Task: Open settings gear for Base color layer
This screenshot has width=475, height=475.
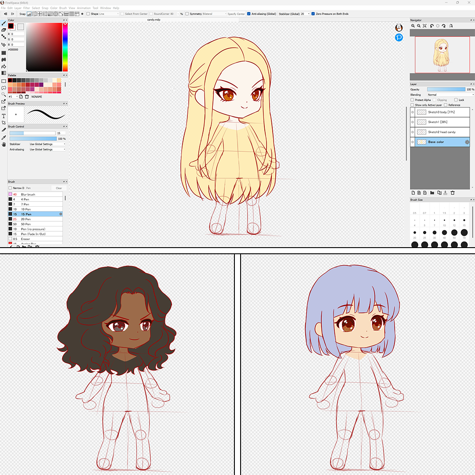Action: [x=467, y=142]
